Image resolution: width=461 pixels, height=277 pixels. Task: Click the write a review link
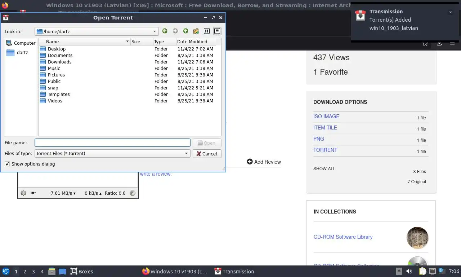point(156,174)
